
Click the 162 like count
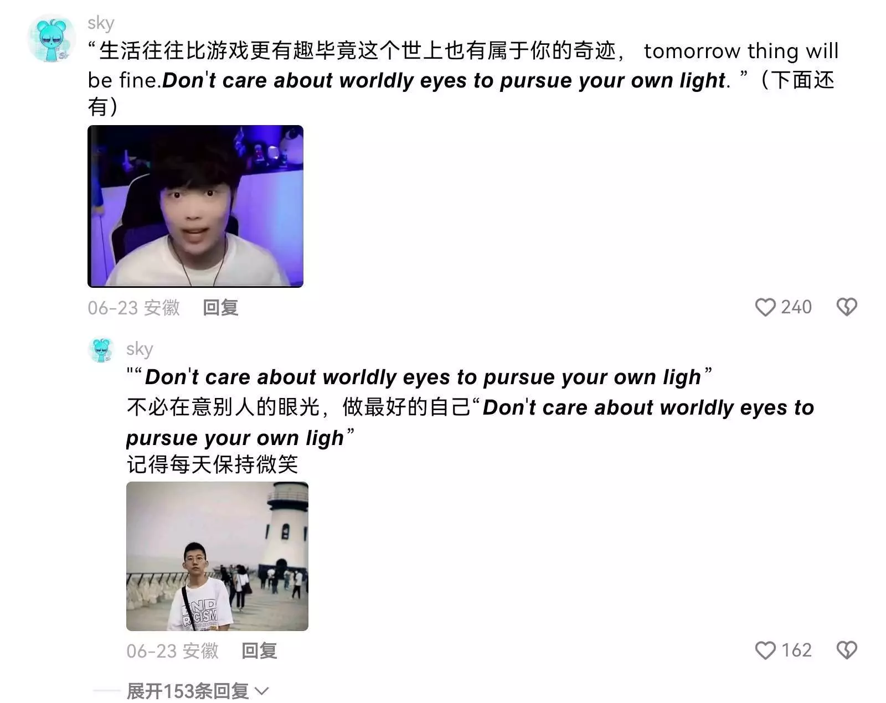point(796,650)
